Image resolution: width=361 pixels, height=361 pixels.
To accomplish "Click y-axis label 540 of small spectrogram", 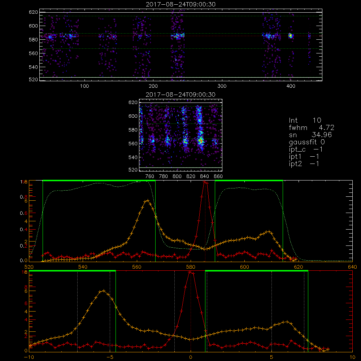I will click(x=133, y=157).
